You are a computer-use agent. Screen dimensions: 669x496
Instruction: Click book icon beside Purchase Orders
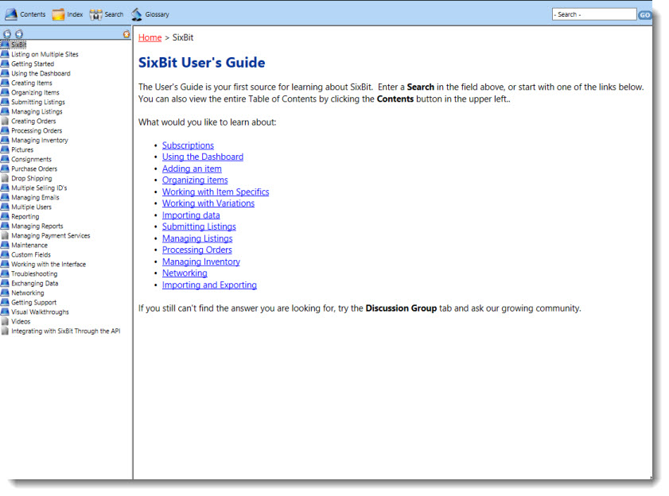click(x=5, y=169)
